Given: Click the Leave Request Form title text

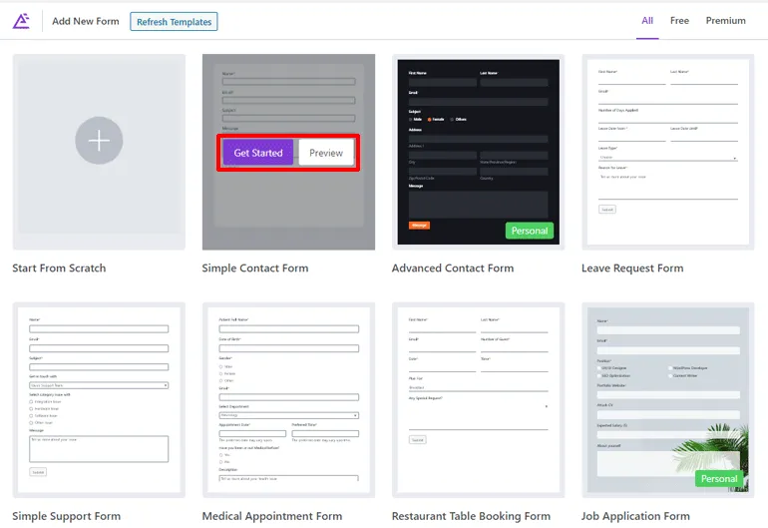Looking at the screenshot, I should [632, 268].
